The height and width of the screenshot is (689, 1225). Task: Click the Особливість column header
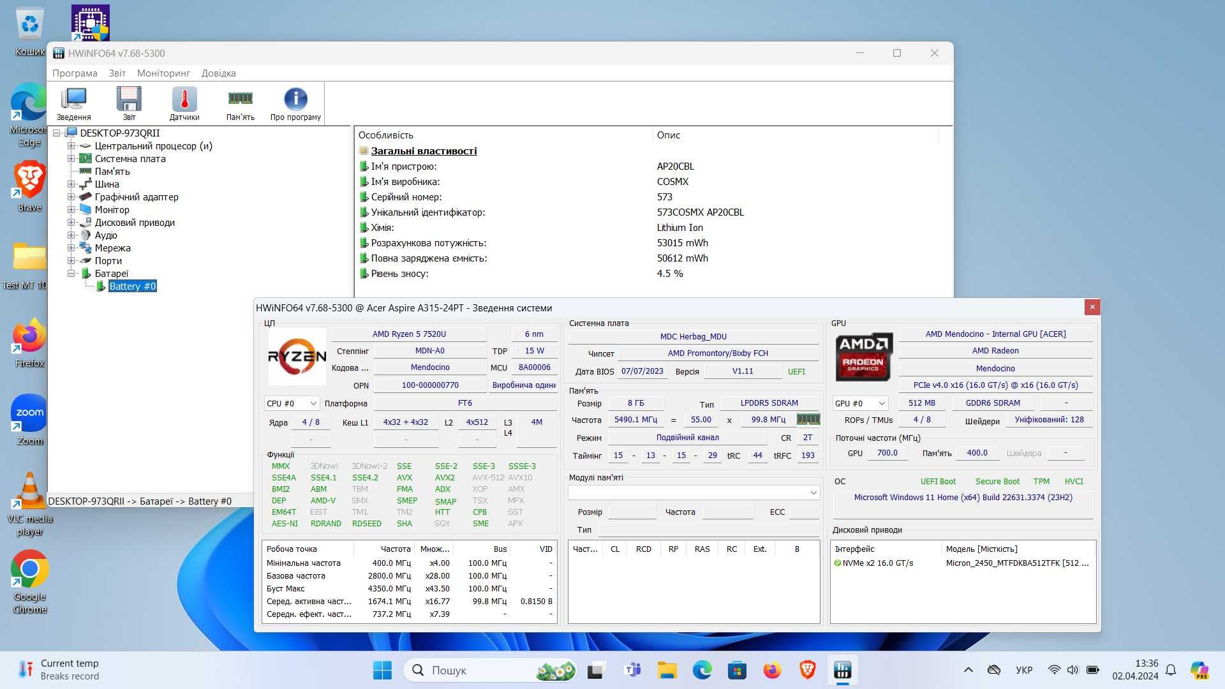[x=503, y=135]
